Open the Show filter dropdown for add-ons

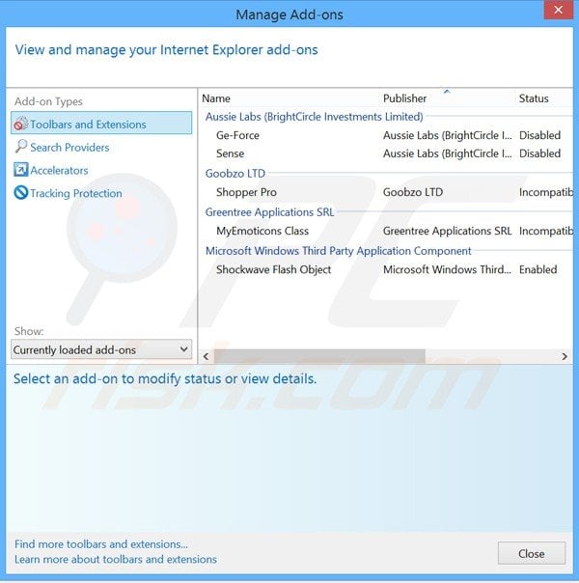101,349
